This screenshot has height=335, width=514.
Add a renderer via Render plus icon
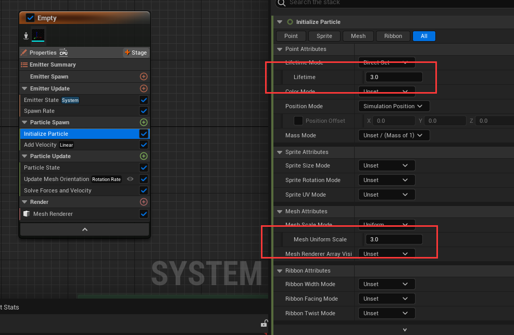pos(144,202)
